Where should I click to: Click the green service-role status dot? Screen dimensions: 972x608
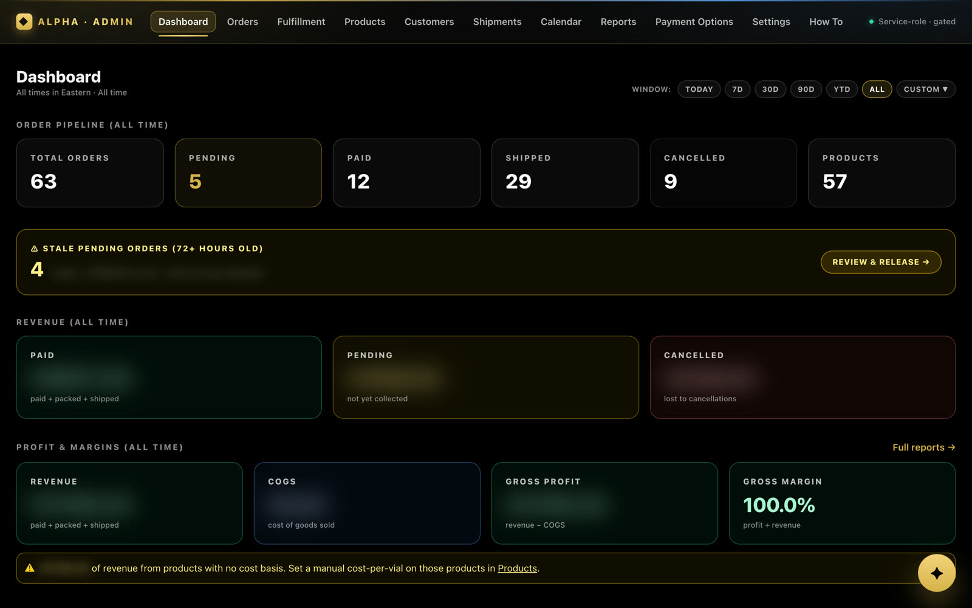click(x=871, y=22)
